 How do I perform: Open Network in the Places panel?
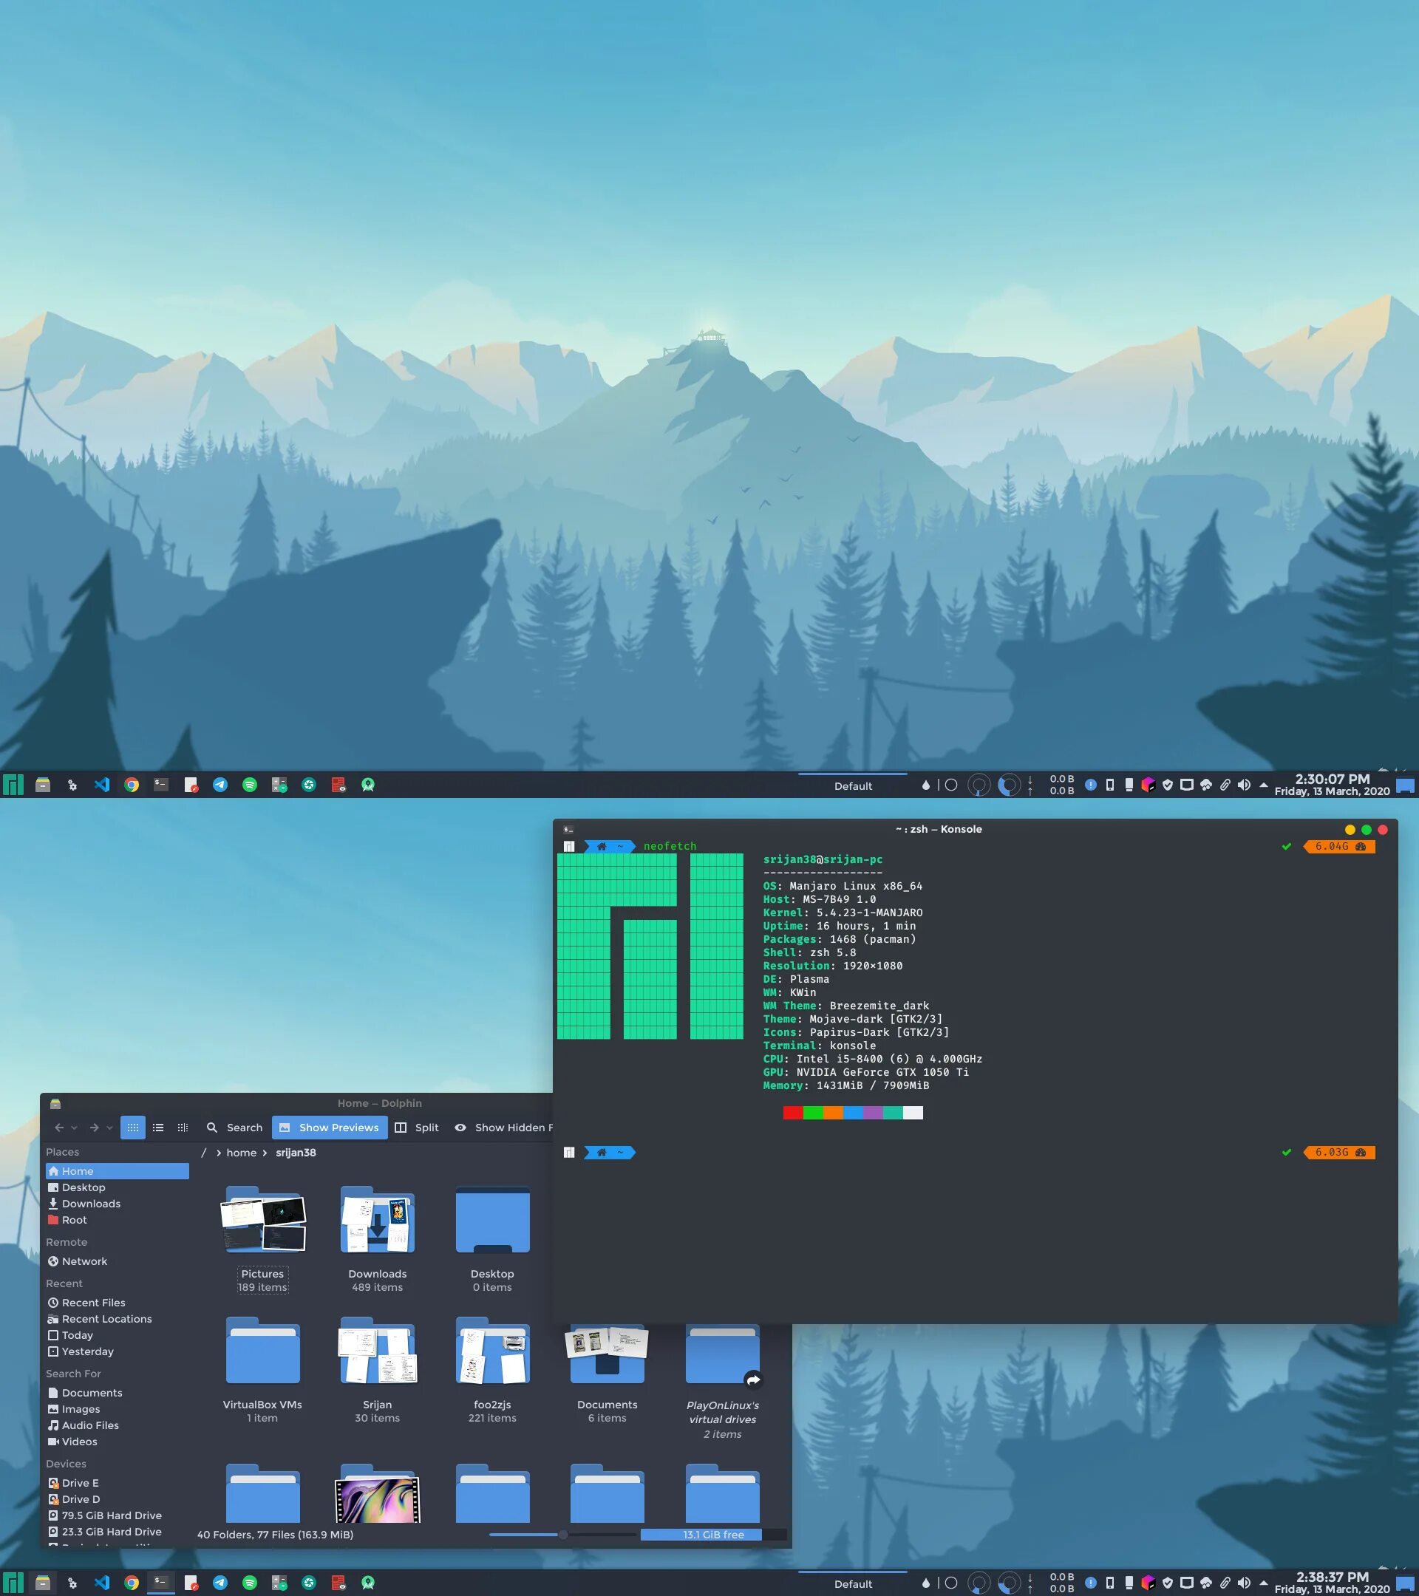(84, 1261)
